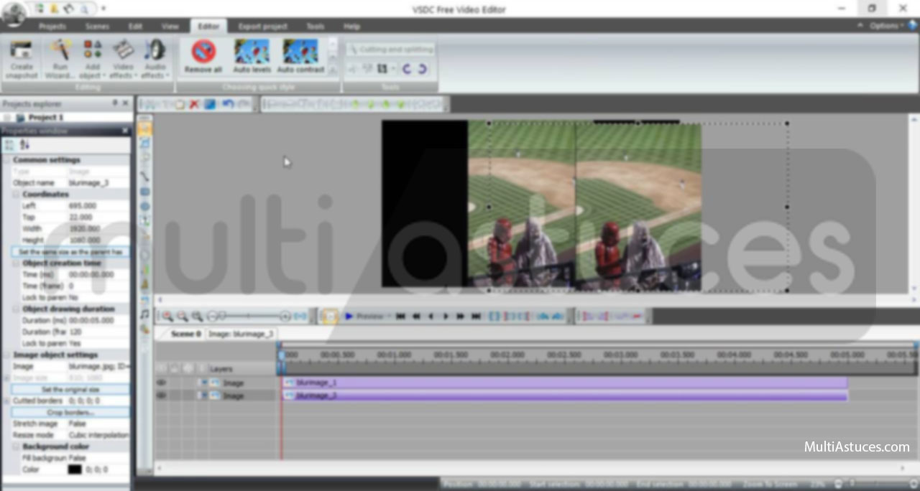920x491 pixels.
Task: Click the Crop borders button
Action: click(70, 413)
